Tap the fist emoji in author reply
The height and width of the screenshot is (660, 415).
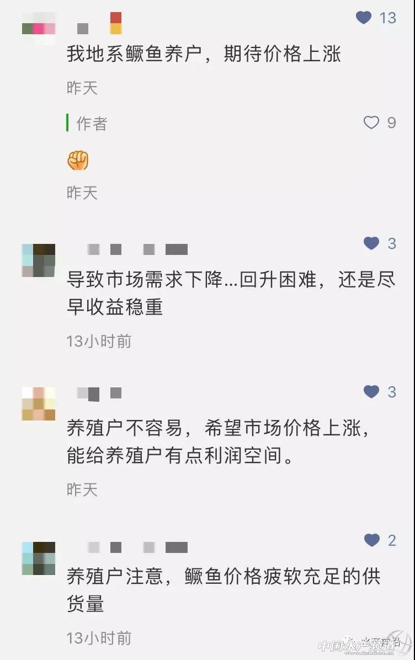point(78,161)
